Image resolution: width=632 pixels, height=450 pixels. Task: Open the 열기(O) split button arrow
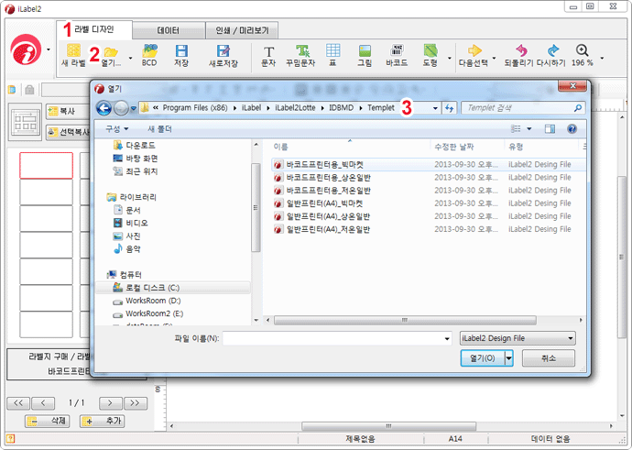(x=509, y=358)
